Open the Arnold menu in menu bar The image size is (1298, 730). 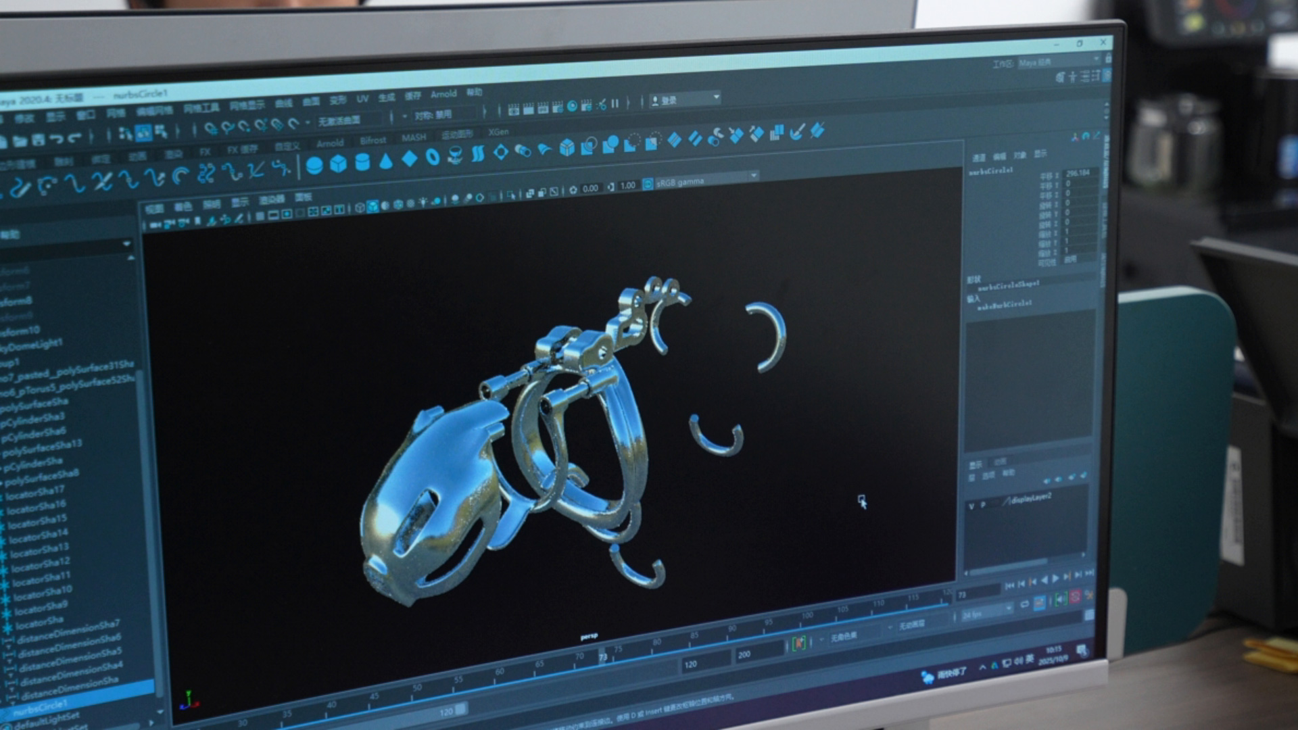click(443, 94)
